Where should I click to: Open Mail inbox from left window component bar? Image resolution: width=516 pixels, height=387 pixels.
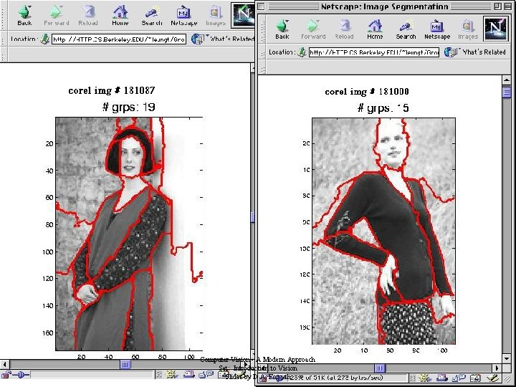click(x=188, y=375)
